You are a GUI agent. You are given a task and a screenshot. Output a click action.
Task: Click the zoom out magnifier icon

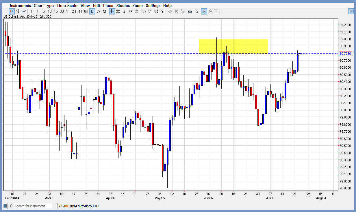[x=210, y=11]
